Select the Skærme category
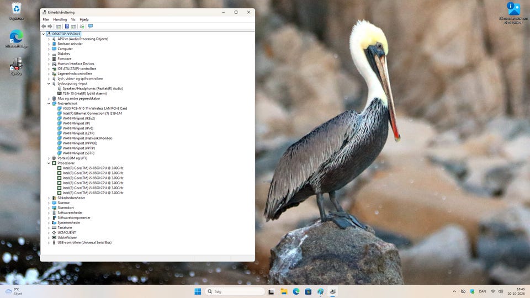The height and width of the screenshot is (298, 530). click(x=63, y=203)
